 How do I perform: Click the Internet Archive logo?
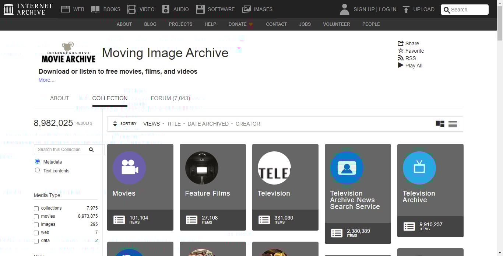tap(28, 9)
